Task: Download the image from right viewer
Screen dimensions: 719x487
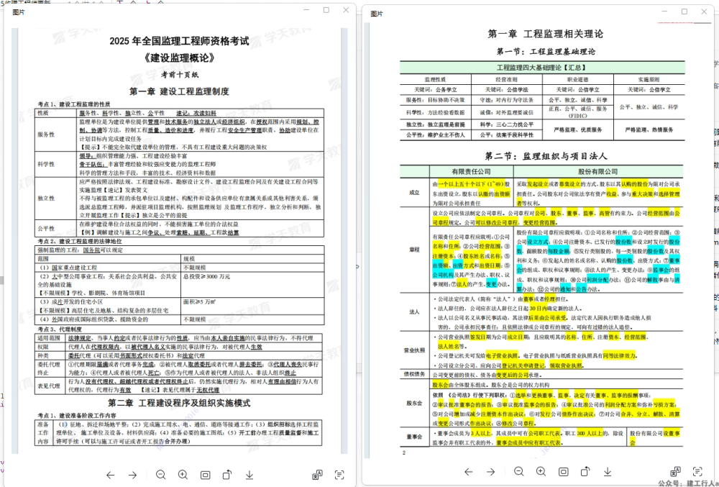Action: (x=608, y=471)
